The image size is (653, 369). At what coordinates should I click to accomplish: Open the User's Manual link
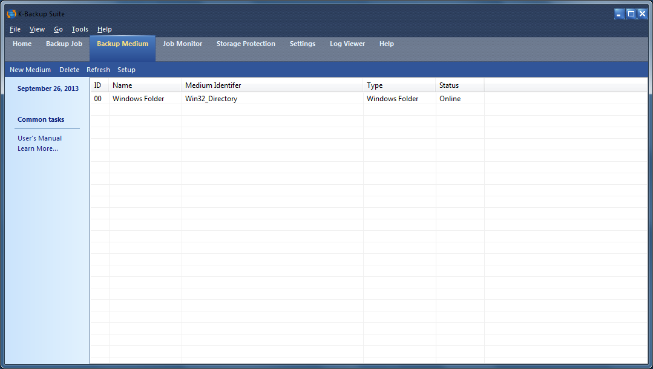tap(39, 138)
